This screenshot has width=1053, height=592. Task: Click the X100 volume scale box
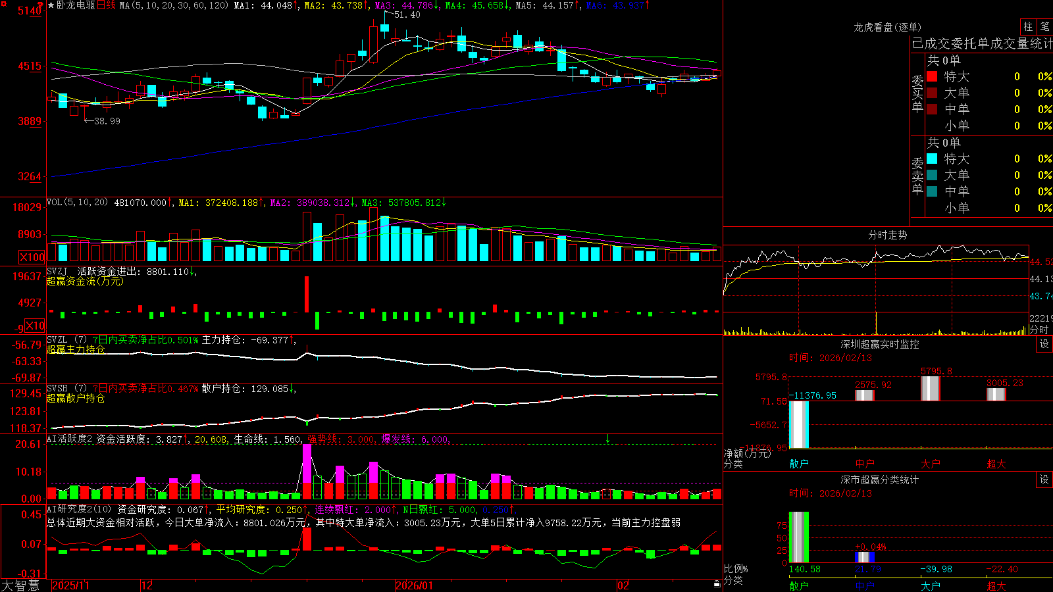pos(32,258)
